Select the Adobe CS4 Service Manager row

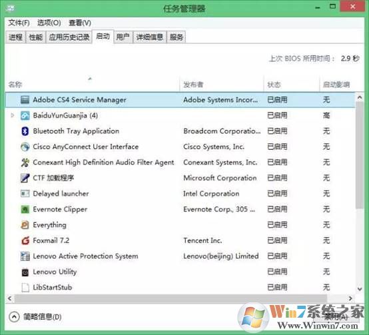click(x=180, y=100)
